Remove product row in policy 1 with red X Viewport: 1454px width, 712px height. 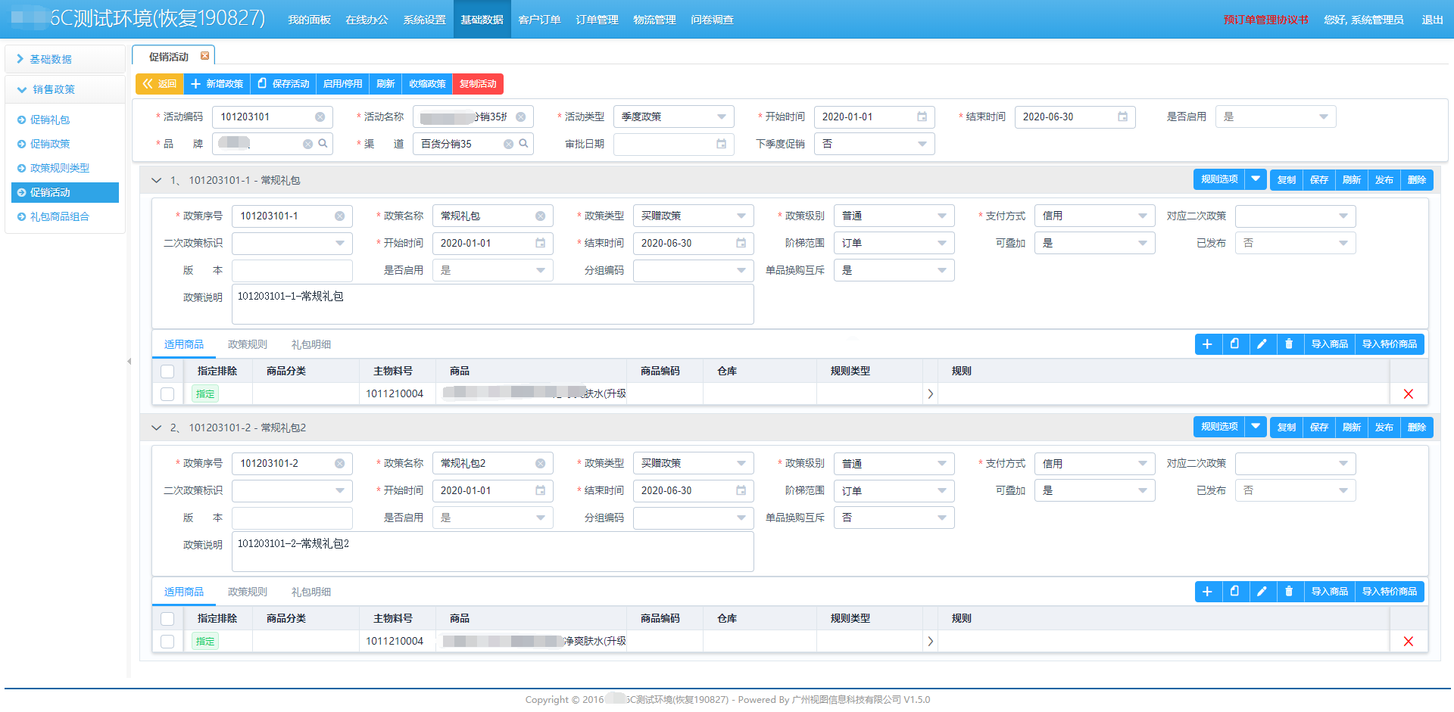pyautogui.click(x=1409, y=393)
